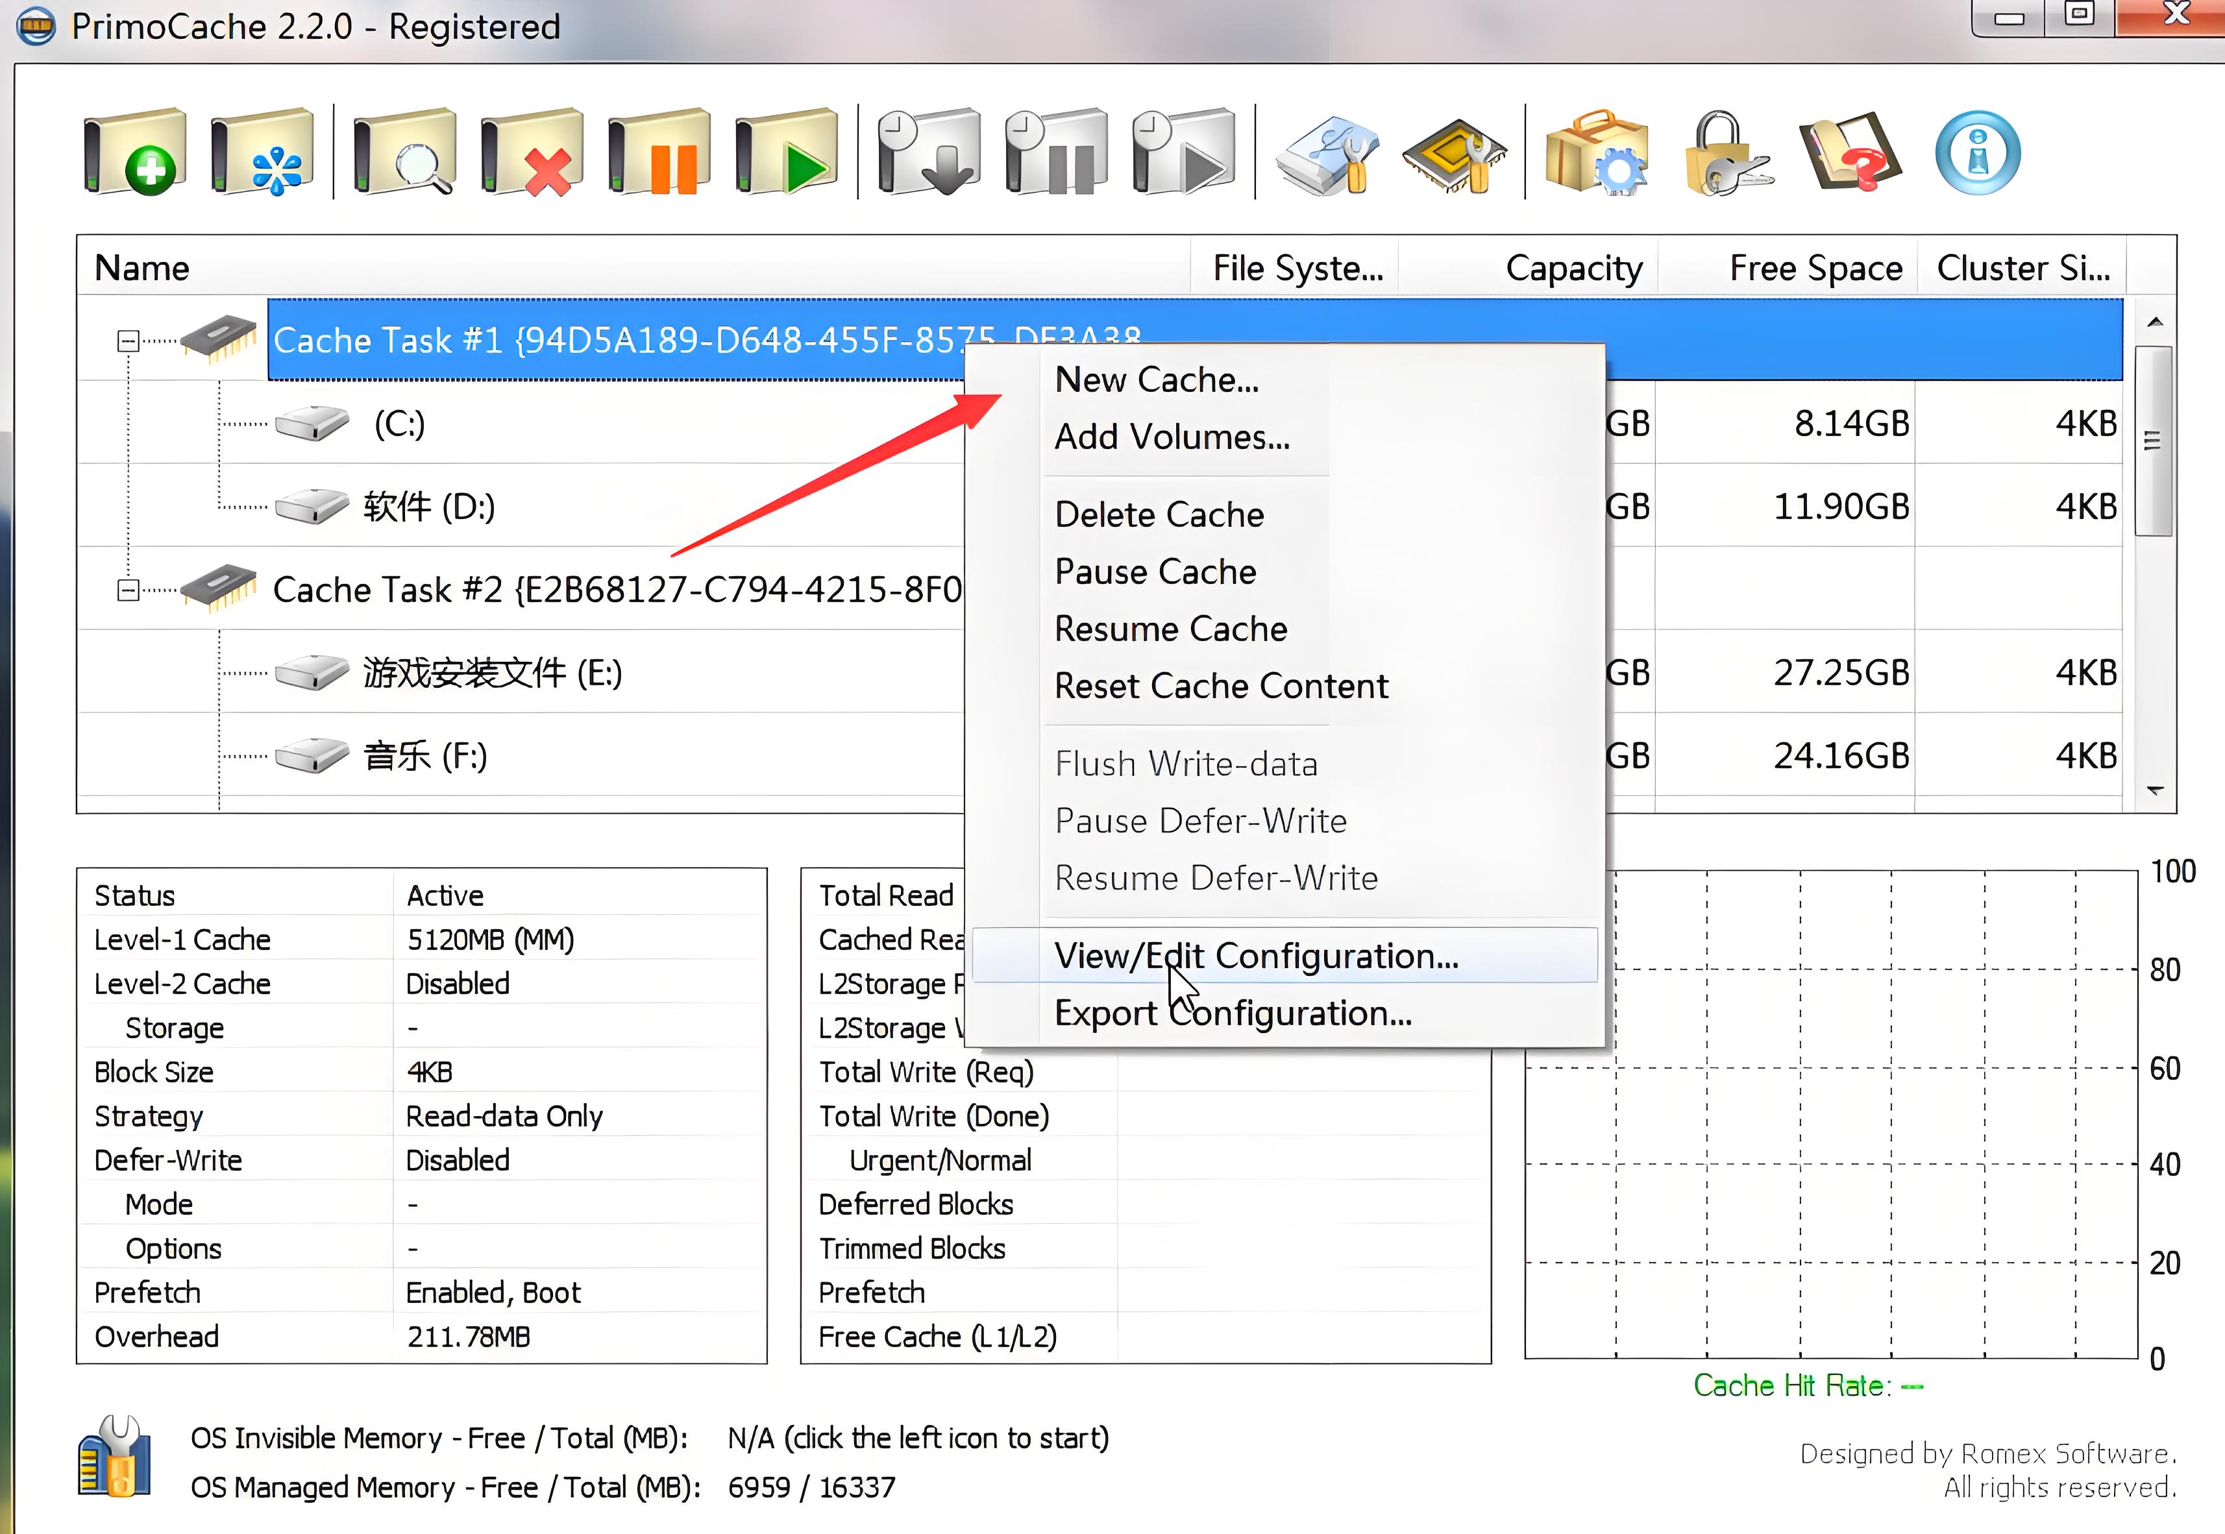Choose Export Configuration menu entry

[1232, 1013]
